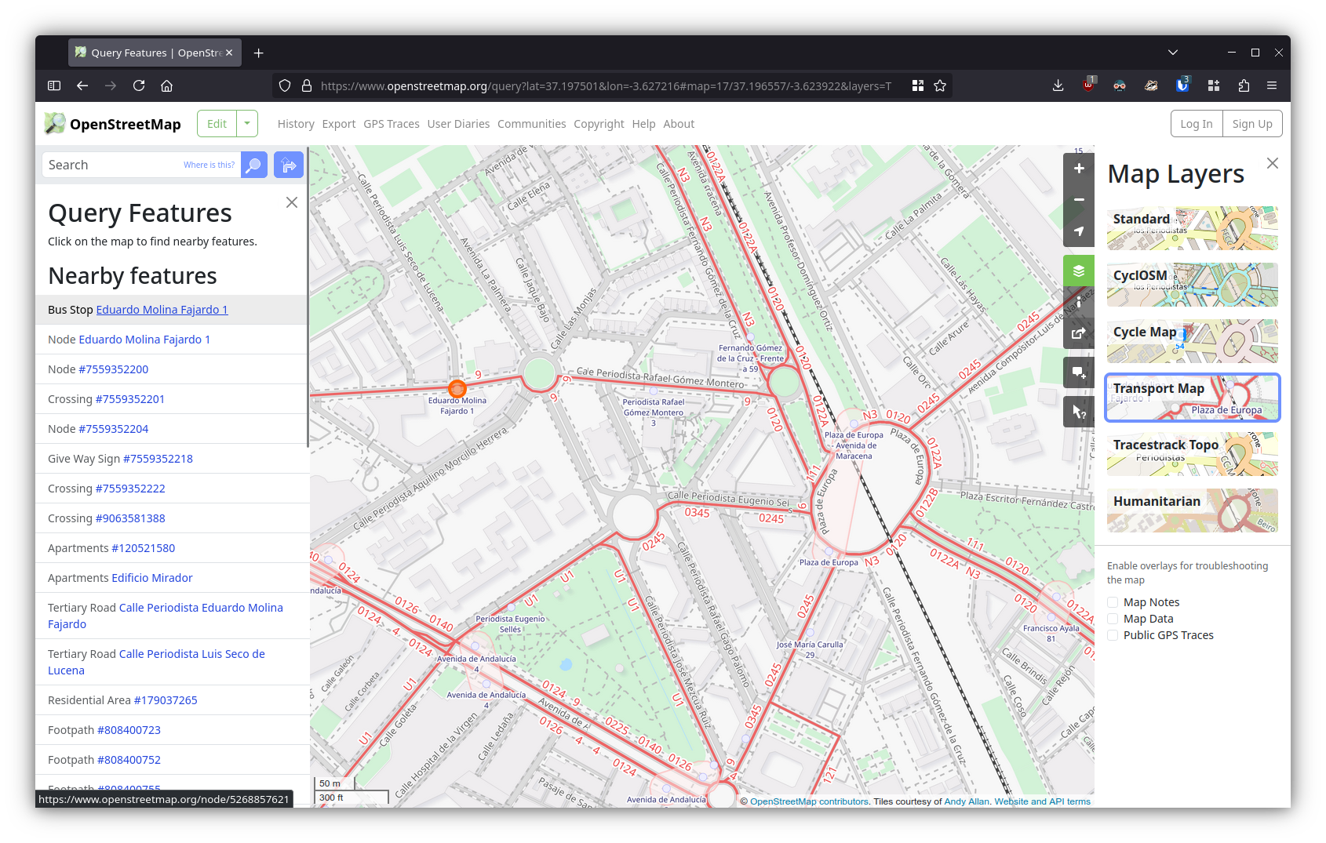Select the Cycle Map layer
Image resolution: width=1326 pixels, height=843 pixels.
(1193, 341)
